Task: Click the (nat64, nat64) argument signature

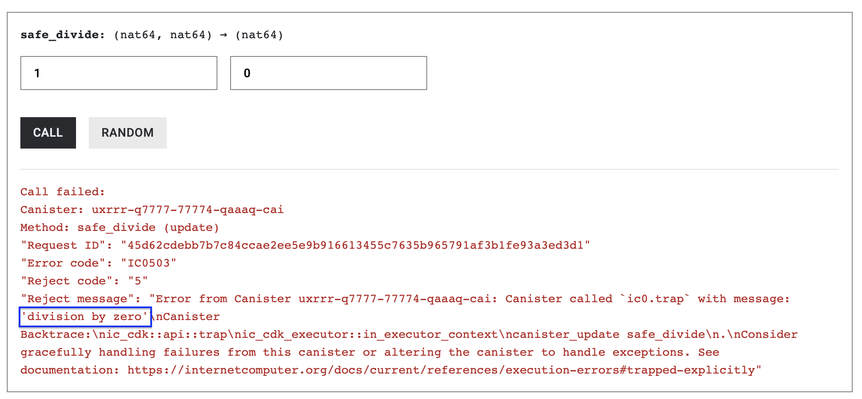Action: (x=163, y=35)
